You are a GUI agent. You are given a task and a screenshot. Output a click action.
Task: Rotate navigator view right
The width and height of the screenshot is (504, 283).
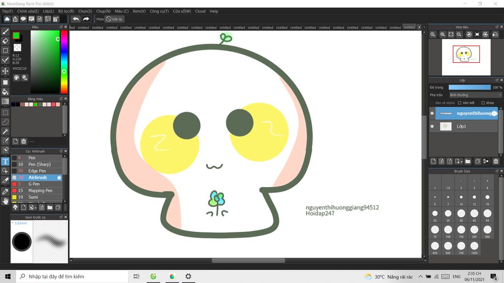pyautogui.click(x=485, y=34)
